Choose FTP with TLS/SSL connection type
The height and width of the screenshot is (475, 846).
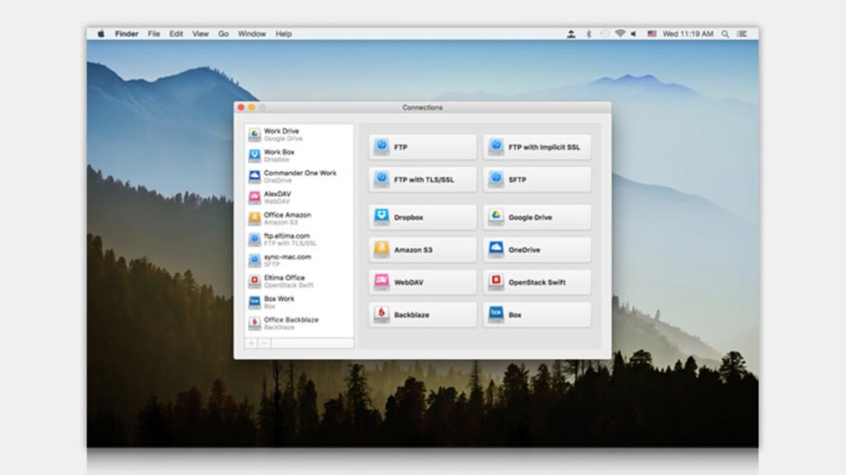[x=422, y=179]
